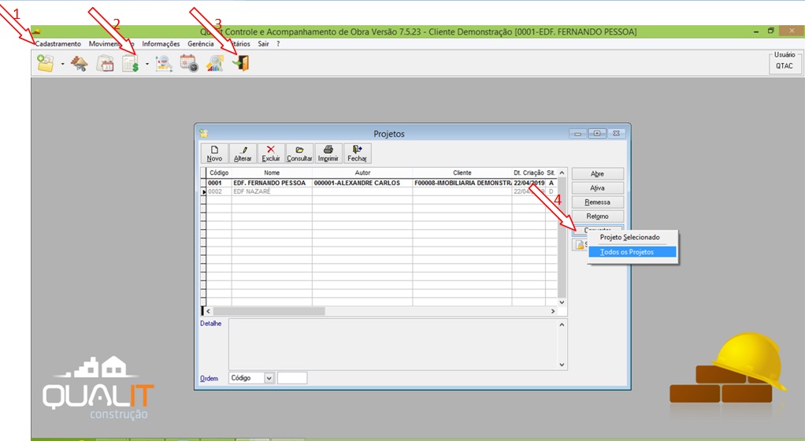Open the question mark help menu

[x=278, y=44]
